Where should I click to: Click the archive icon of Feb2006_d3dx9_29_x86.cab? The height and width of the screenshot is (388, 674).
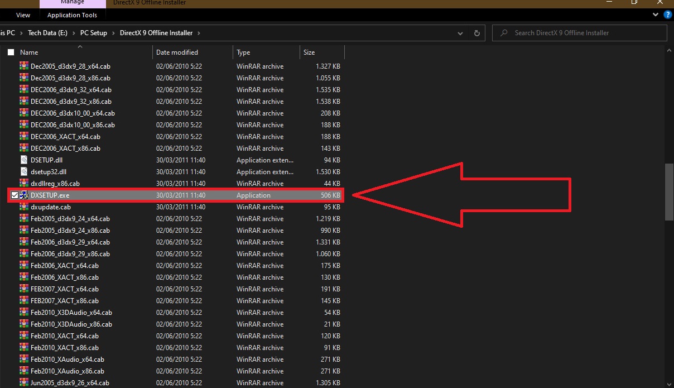[x=24, y=253]
